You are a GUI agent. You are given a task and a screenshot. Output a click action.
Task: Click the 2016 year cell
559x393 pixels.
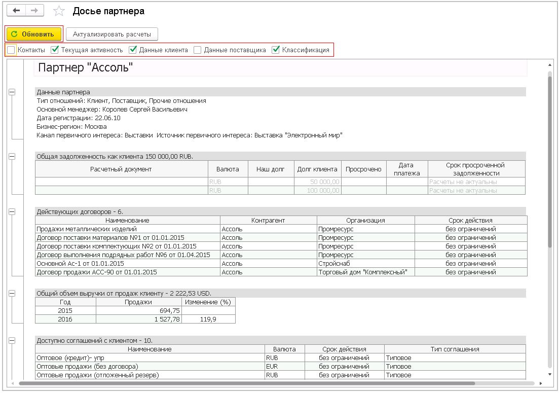(x=65, y=319)
